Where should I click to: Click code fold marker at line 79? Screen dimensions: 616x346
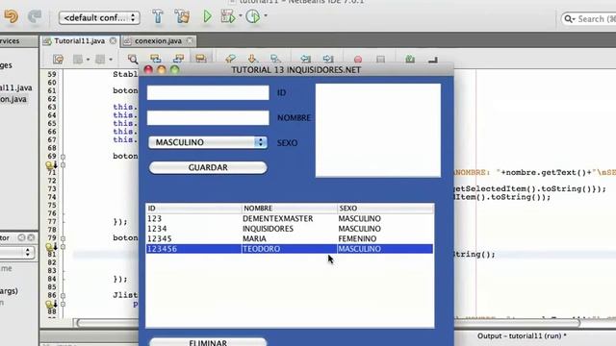[63, 238]
